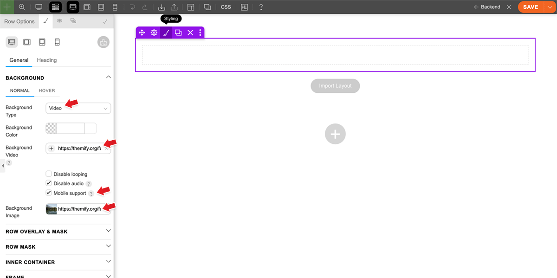Select the HOVER background tab
The width and height of the screenshot is (557, 278).
(46, 91)
